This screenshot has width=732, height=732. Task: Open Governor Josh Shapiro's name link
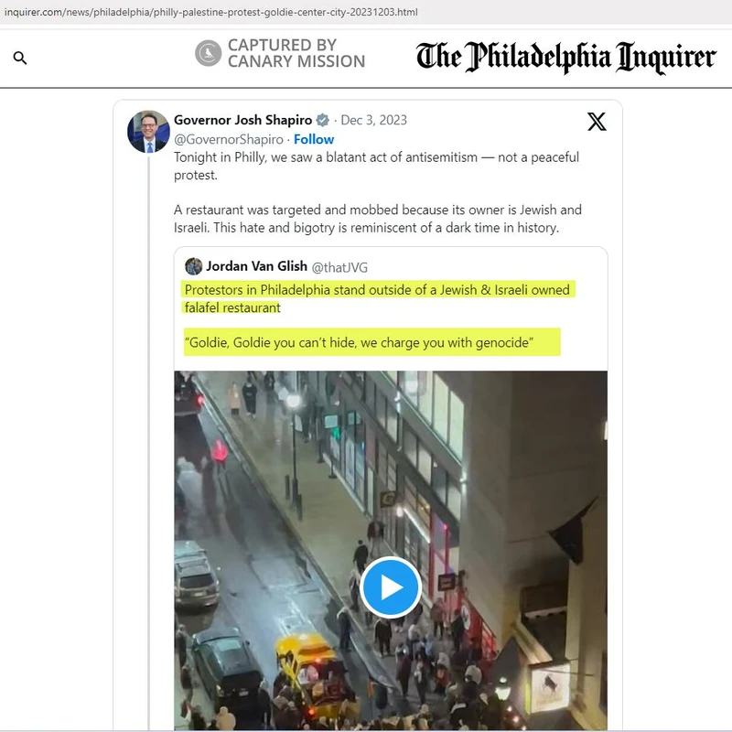pos(242,120)
